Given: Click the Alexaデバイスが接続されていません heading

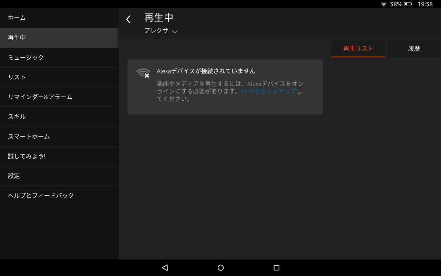Looking at the screenshot, I should (206, 71).
